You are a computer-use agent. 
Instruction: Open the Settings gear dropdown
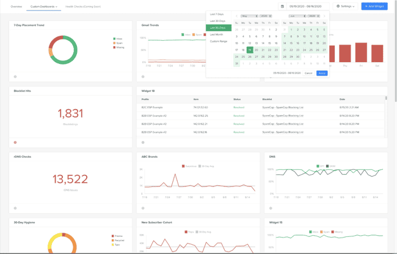pos(346,6)
